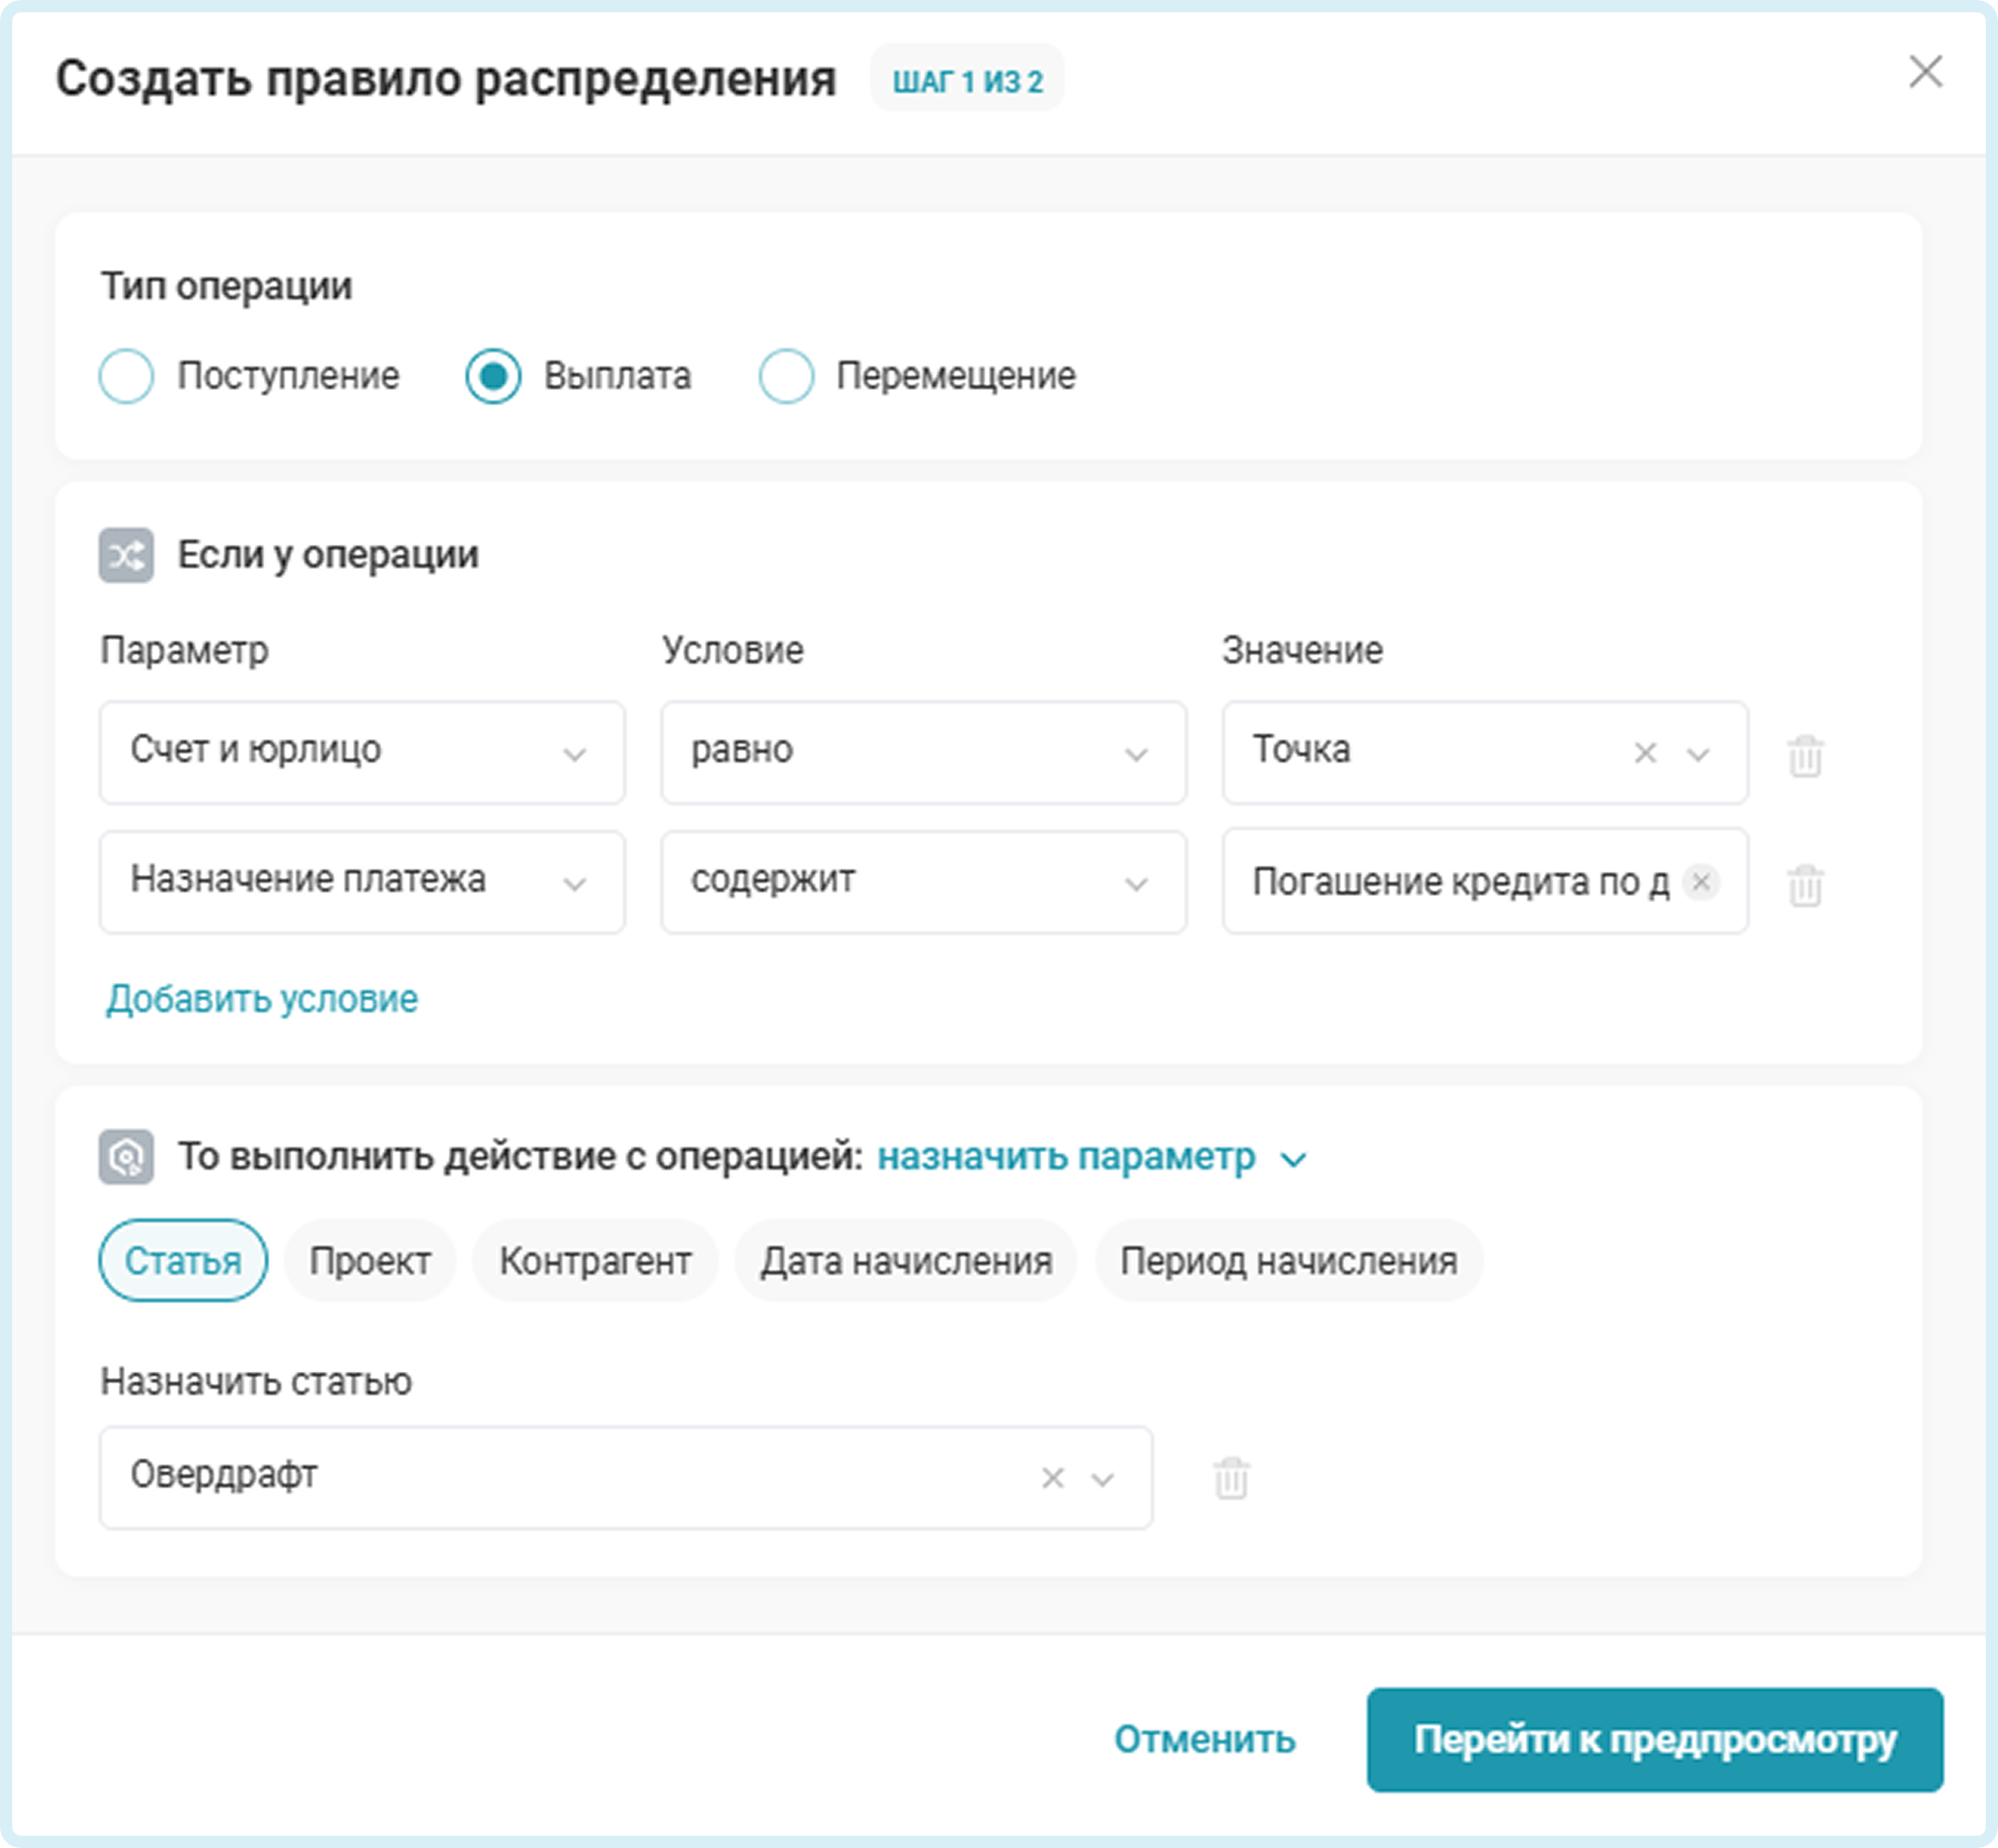Switch to the 'Проект' tab
The height and width of the screenshot is (1848, 1998).
point(370,1261)
